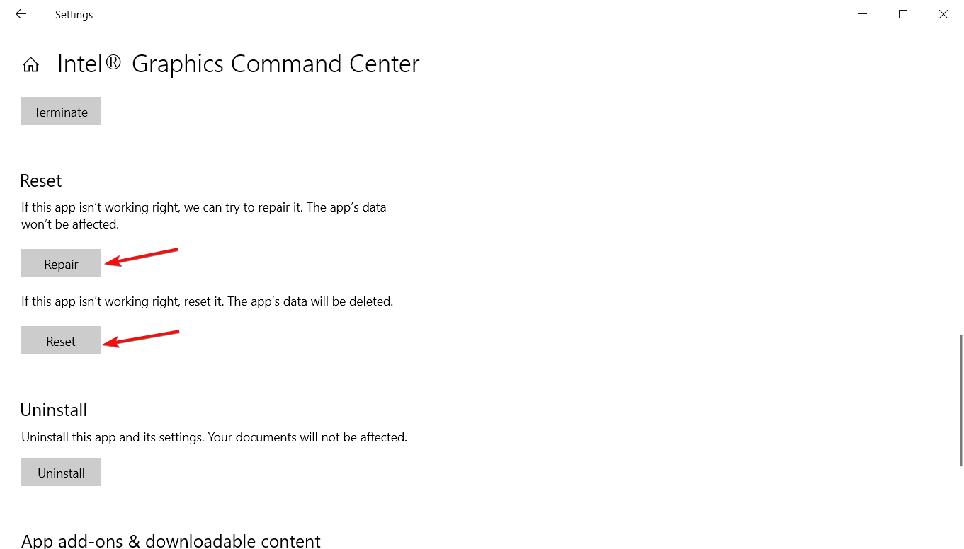Click the Uninstall section heading
This screenshot has height=549, width=964.
(x=54, y=410)
